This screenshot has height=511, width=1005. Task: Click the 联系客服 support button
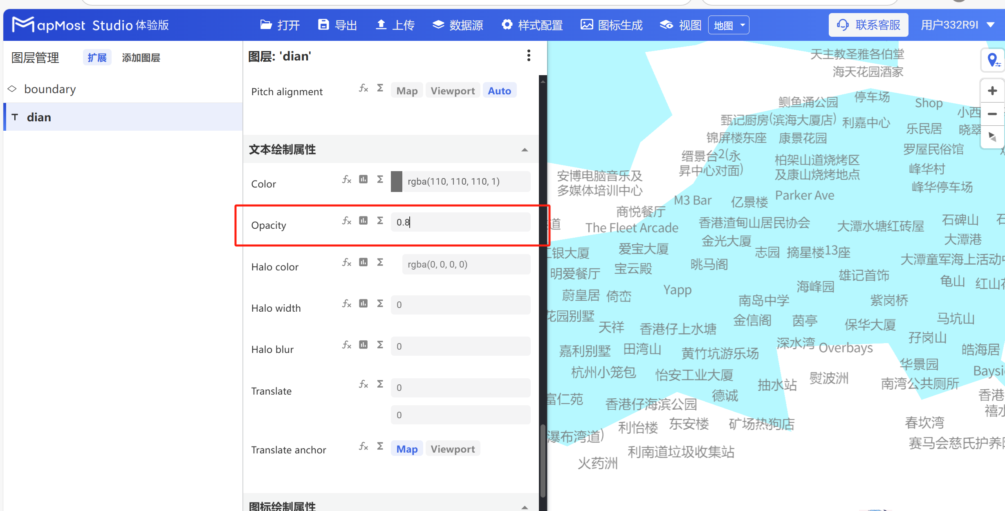coord(868,25)
